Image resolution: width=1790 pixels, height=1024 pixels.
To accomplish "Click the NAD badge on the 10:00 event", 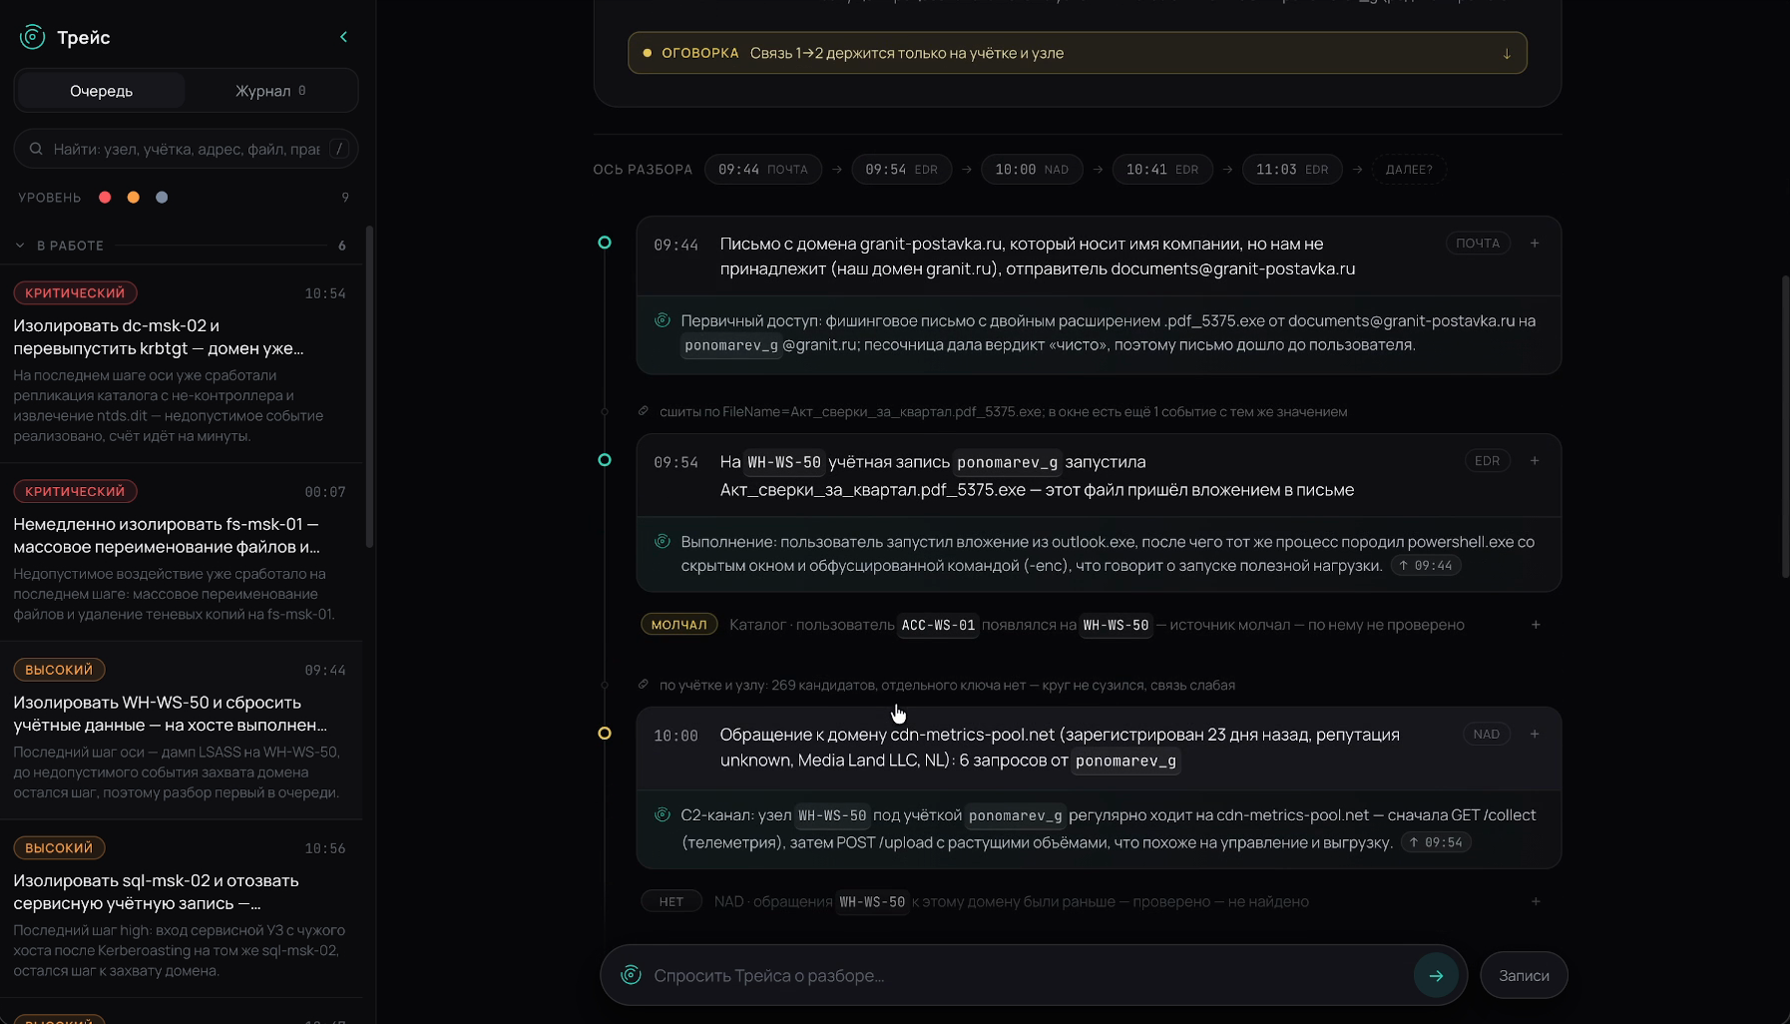I will coord(1486,735).
